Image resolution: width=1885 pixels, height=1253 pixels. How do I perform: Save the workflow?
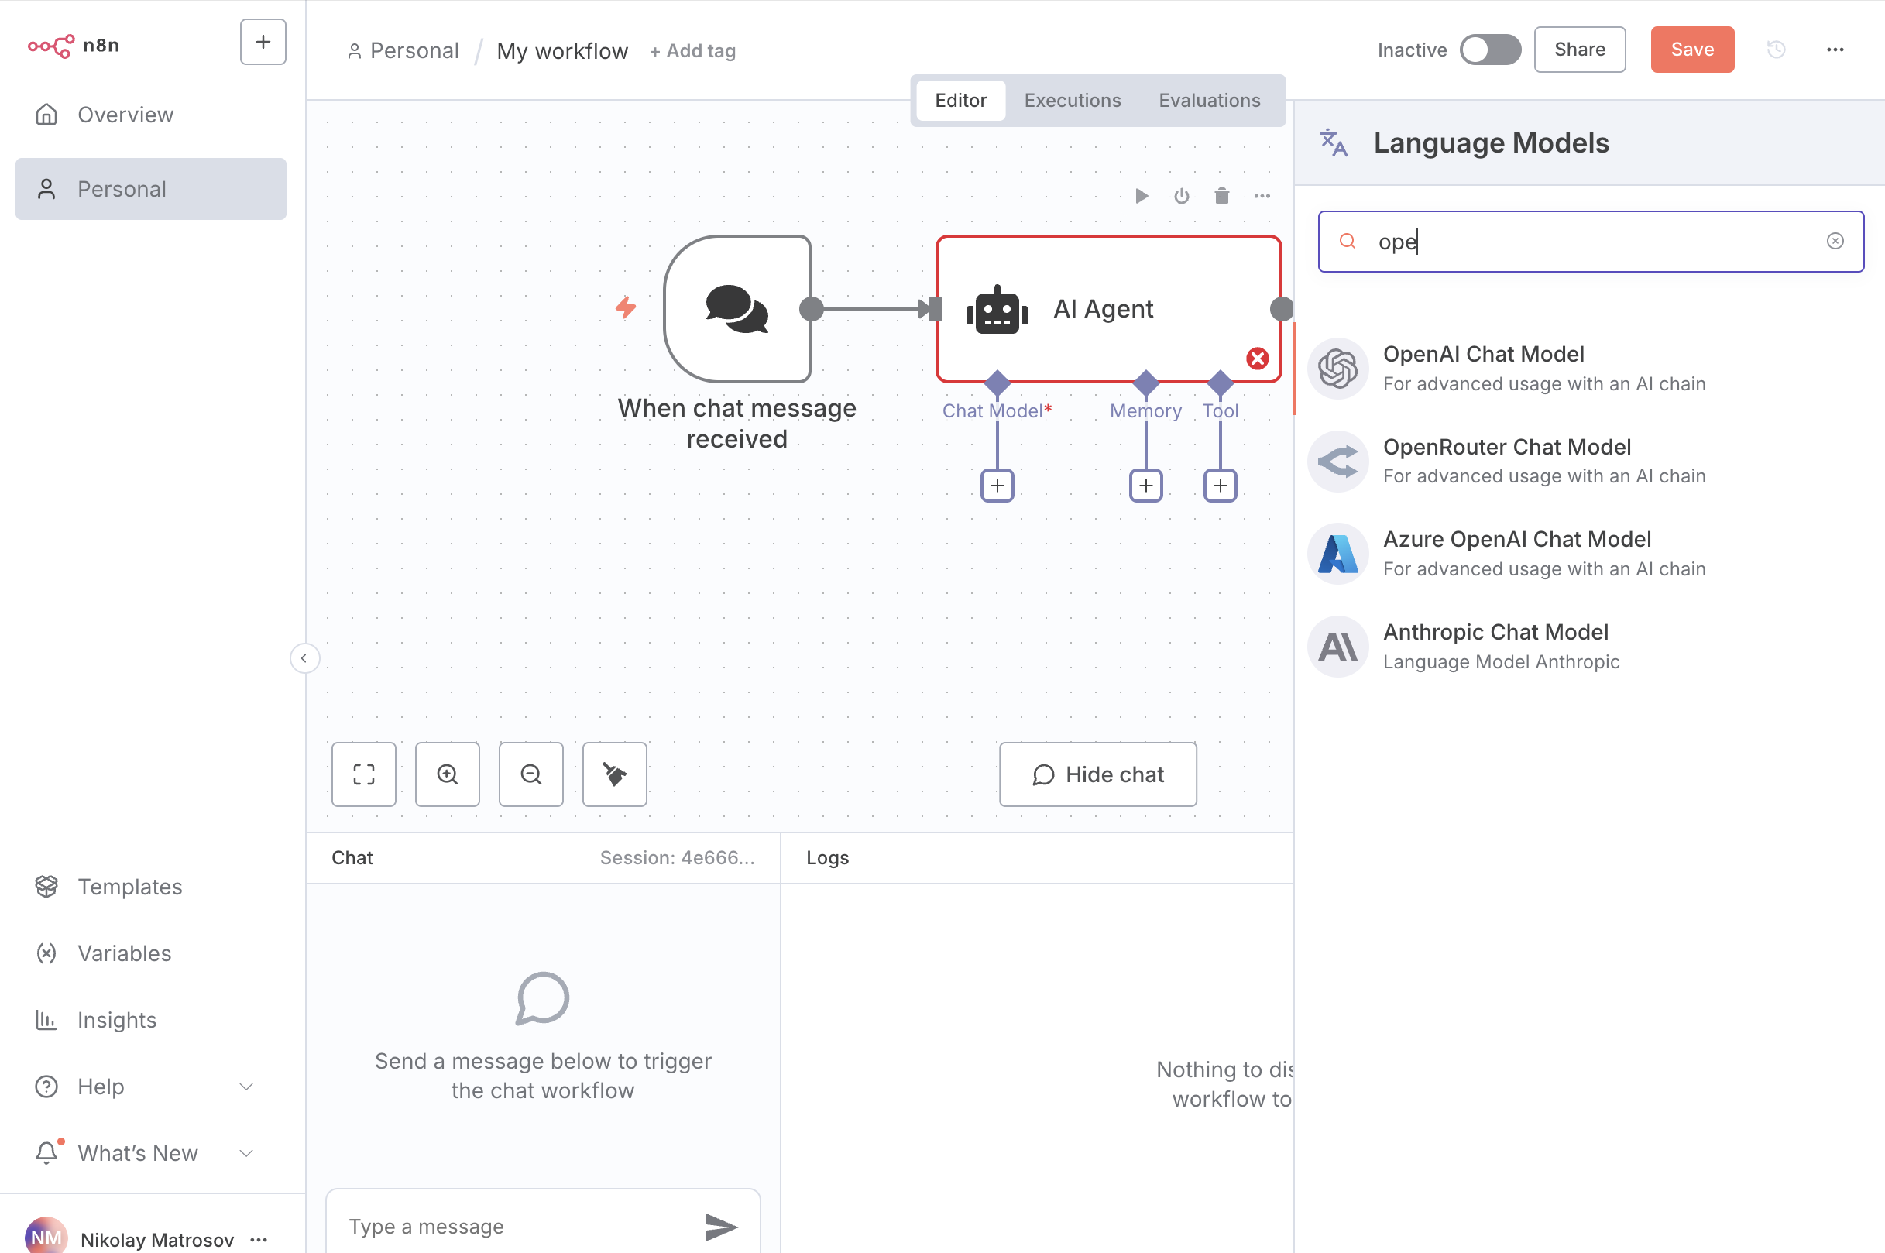(x=1691, y=50)
